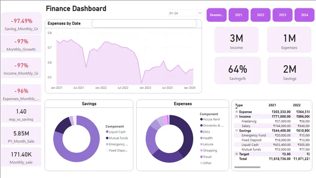
Task: Click the 2021 column header
Action: (272, 105)
